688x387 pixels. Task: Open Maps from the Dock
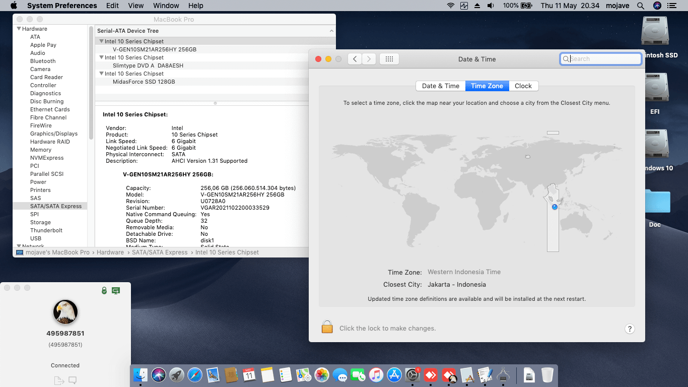point(304,375)
